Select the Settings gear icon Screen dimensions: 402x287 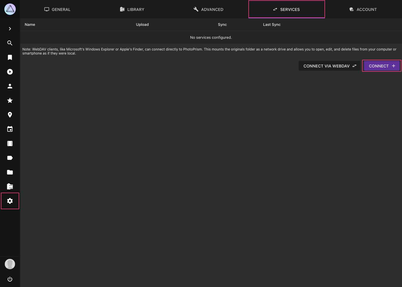[x=10, y=201]
